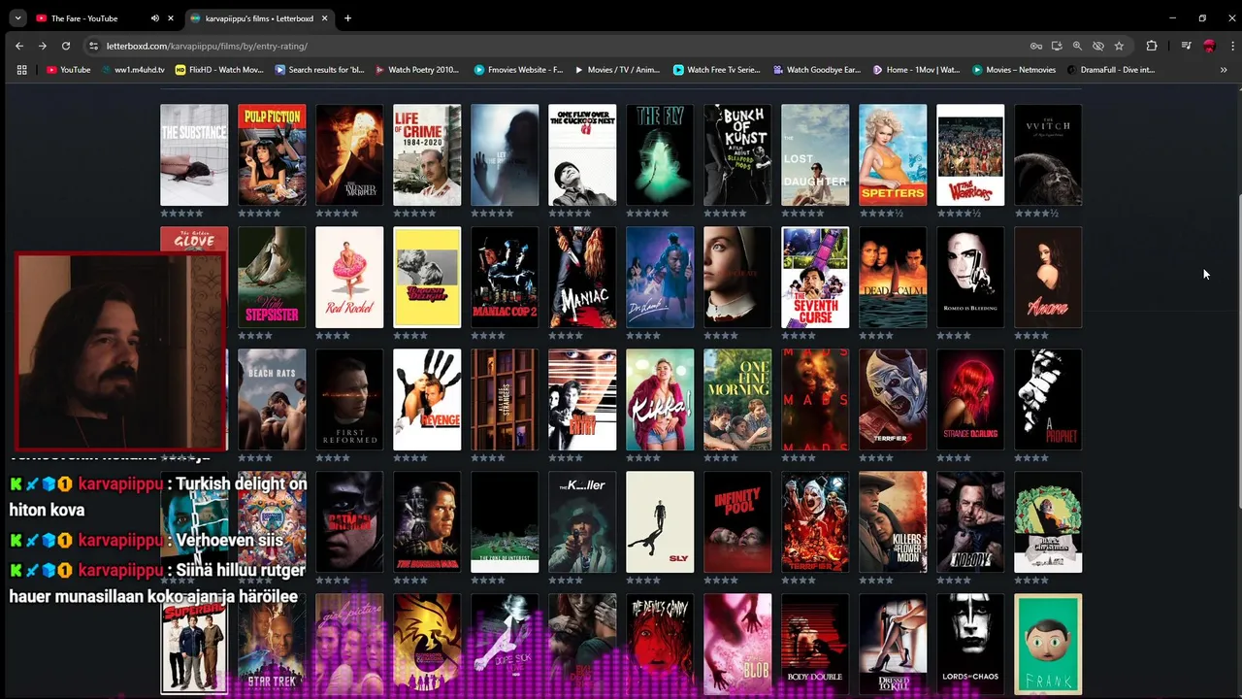Close the The Fare - YouTube tab
Image resolution: width=1242 pixels, height=699 pixels.
tap(171, 18)
